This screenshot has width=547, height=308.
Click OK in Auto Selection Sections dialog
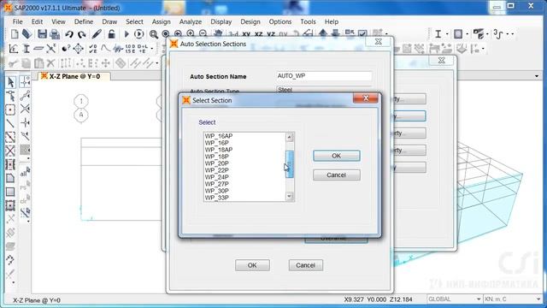[x=252, y=265]
